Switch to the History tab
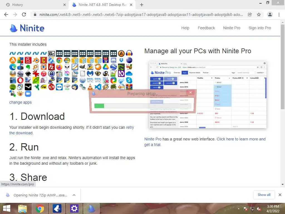The image size is (285, 214). pyautogui.click(x=35, y=5)
